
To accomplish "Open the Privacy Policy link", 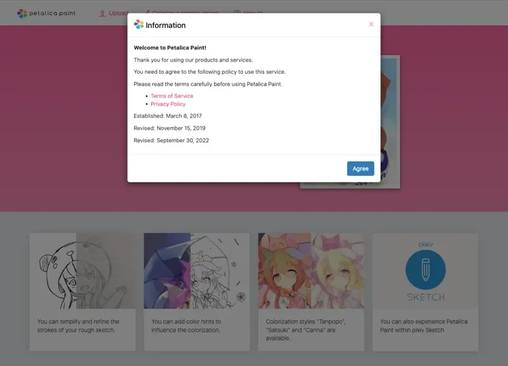I will click(x=168, y=104).
